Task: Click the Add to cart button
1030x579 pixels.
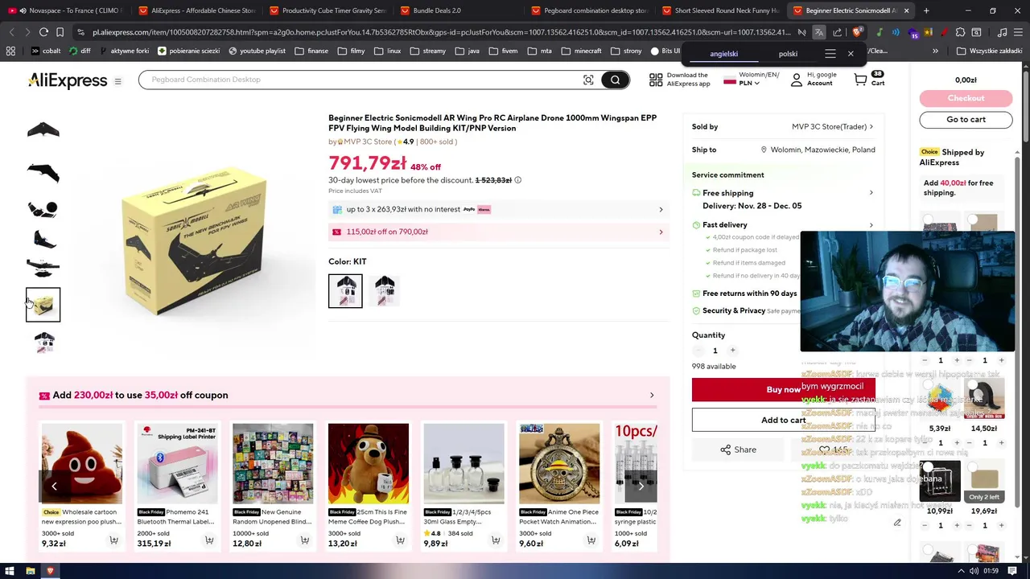Action: pos(783,420)
